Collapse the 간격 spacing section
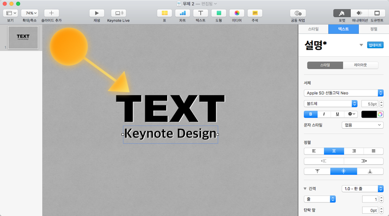The height and width of the screenshot is (216, 389). 305,189
